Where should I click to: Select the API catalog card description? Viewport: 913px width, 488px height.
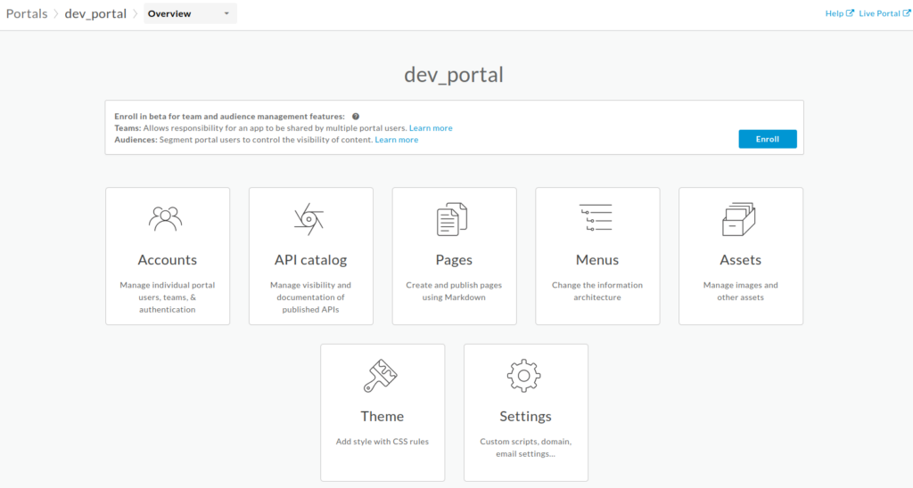(x=310, y=297)
